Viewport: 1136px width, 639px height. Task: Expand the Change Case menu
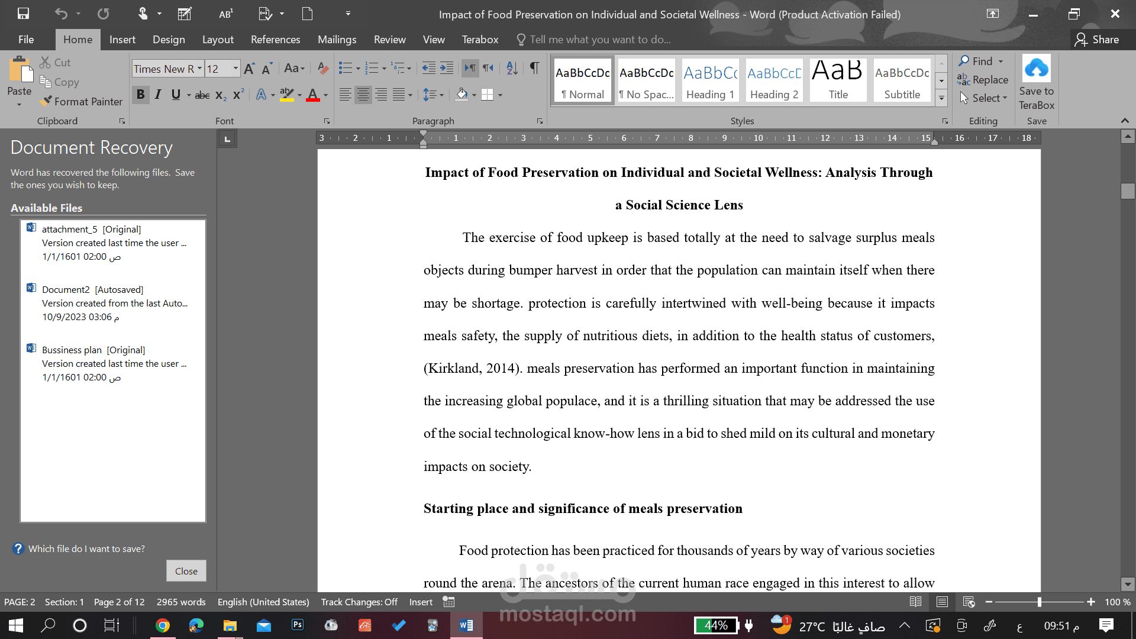(294, 69)
